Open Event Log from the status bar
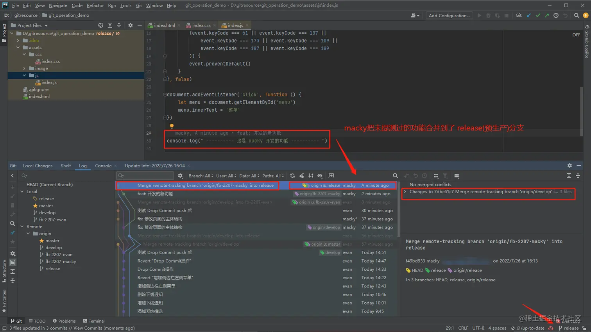Image resolution: width=591 pixels, height=332 pixels. point(568,321)
